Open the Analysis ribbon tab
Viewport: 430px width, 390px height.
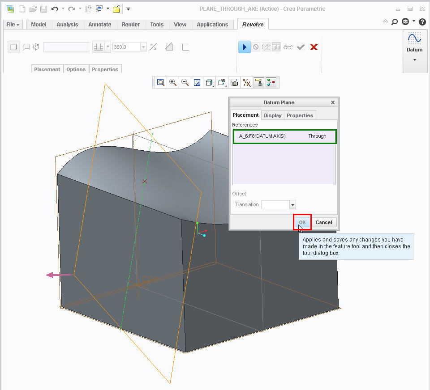click(67, 25)
